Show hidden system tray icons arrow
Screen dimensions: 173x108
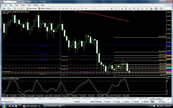[x=149, y=106]
